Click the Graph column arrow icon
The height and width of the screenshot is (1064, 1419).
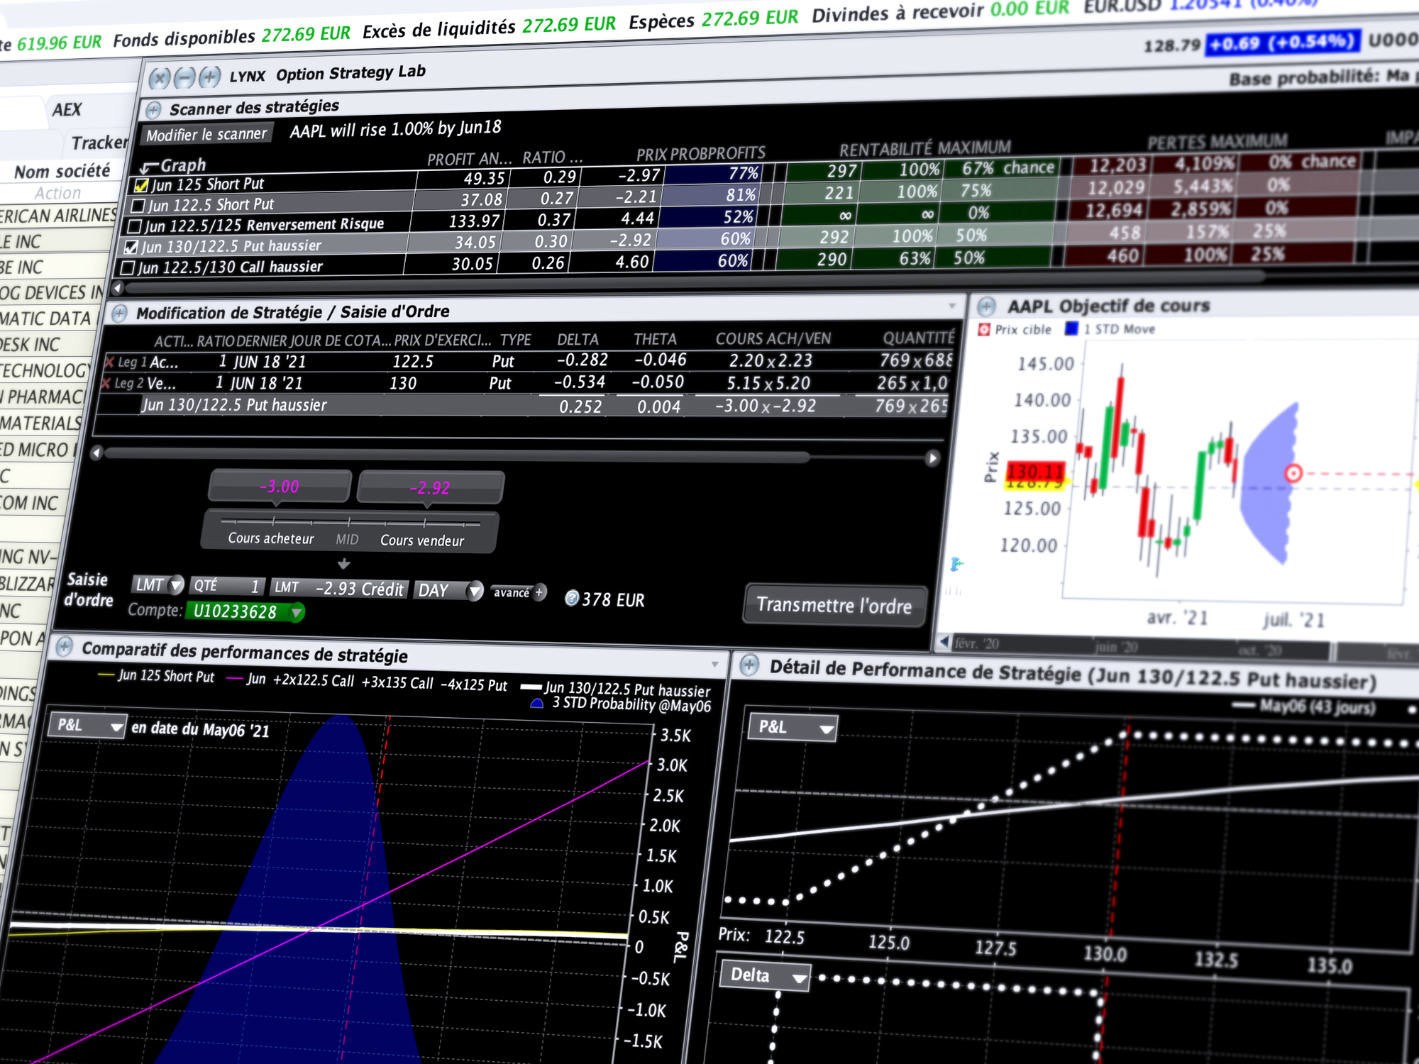(148, 167)
